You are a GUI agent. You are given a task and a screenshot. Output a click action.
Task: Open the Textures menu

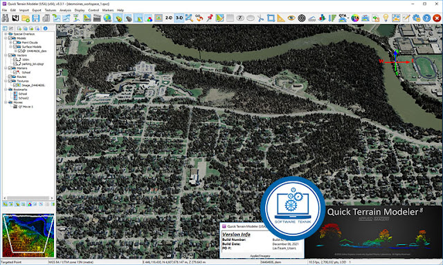[51, 10]
